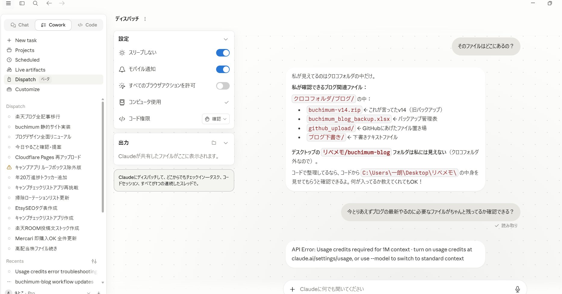Collapse the 出力 panel chevron

[x=226, y=143]
